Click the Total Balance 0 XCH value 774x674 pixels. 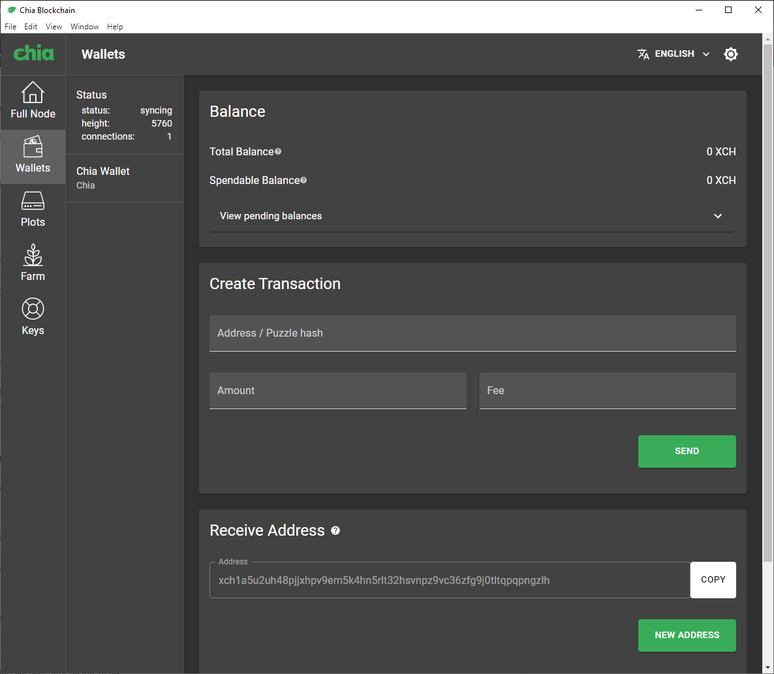coord(720,151)
